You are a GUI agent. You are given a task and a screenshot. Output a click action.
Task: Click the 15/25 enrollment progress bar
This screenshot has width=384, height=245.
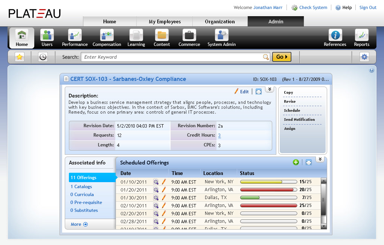269,182
